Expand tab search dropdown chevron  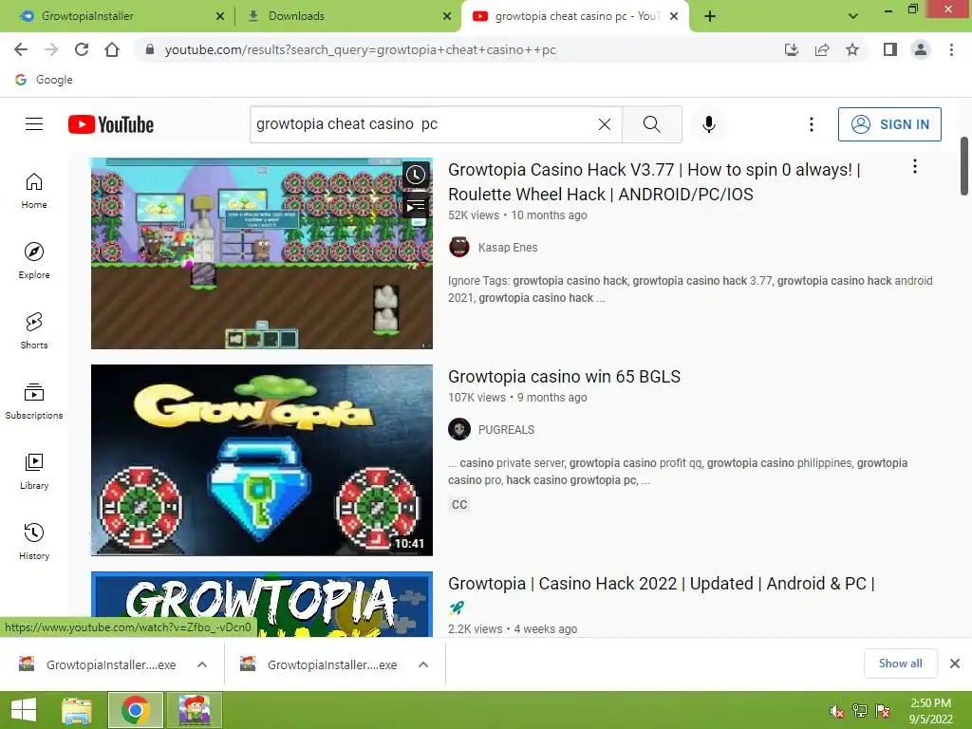[x=853, y=16]
